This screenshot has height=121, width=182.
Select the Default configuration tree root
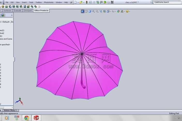tap(7, 22)
